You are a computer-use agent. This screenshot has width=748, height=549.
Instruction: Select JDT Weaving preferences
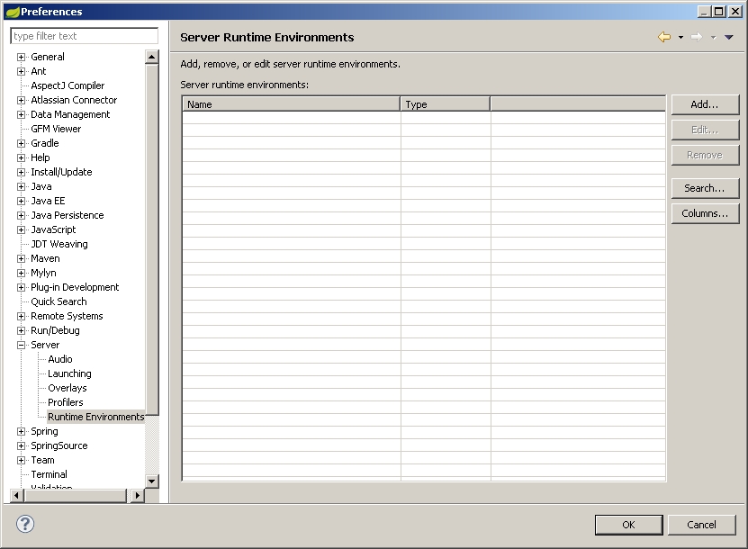pos(59,244)
